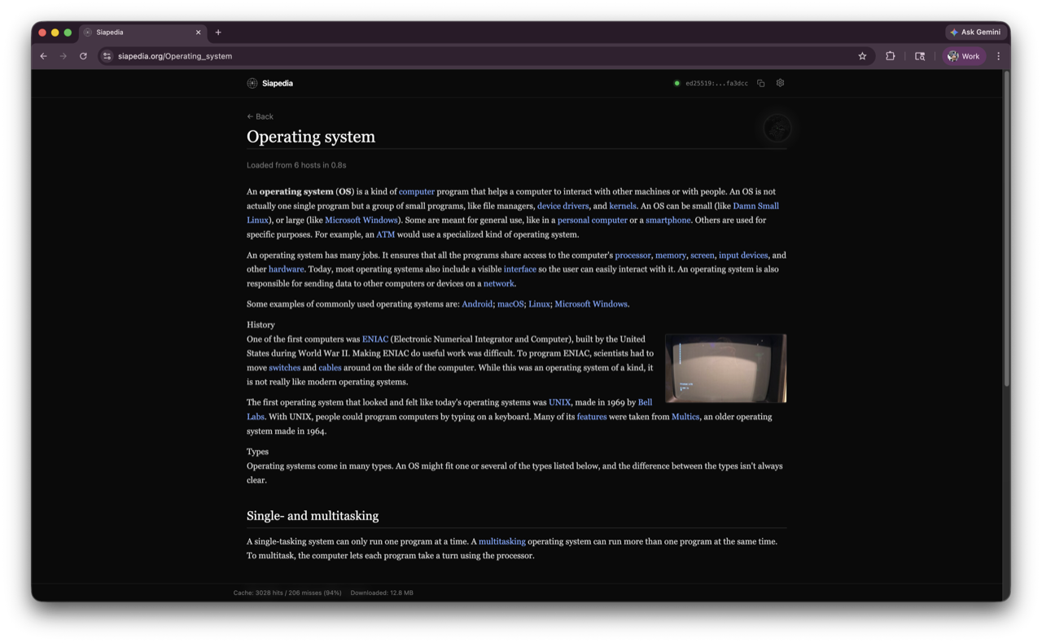
Task: Click the History subheading
Action: pos(260,325)
